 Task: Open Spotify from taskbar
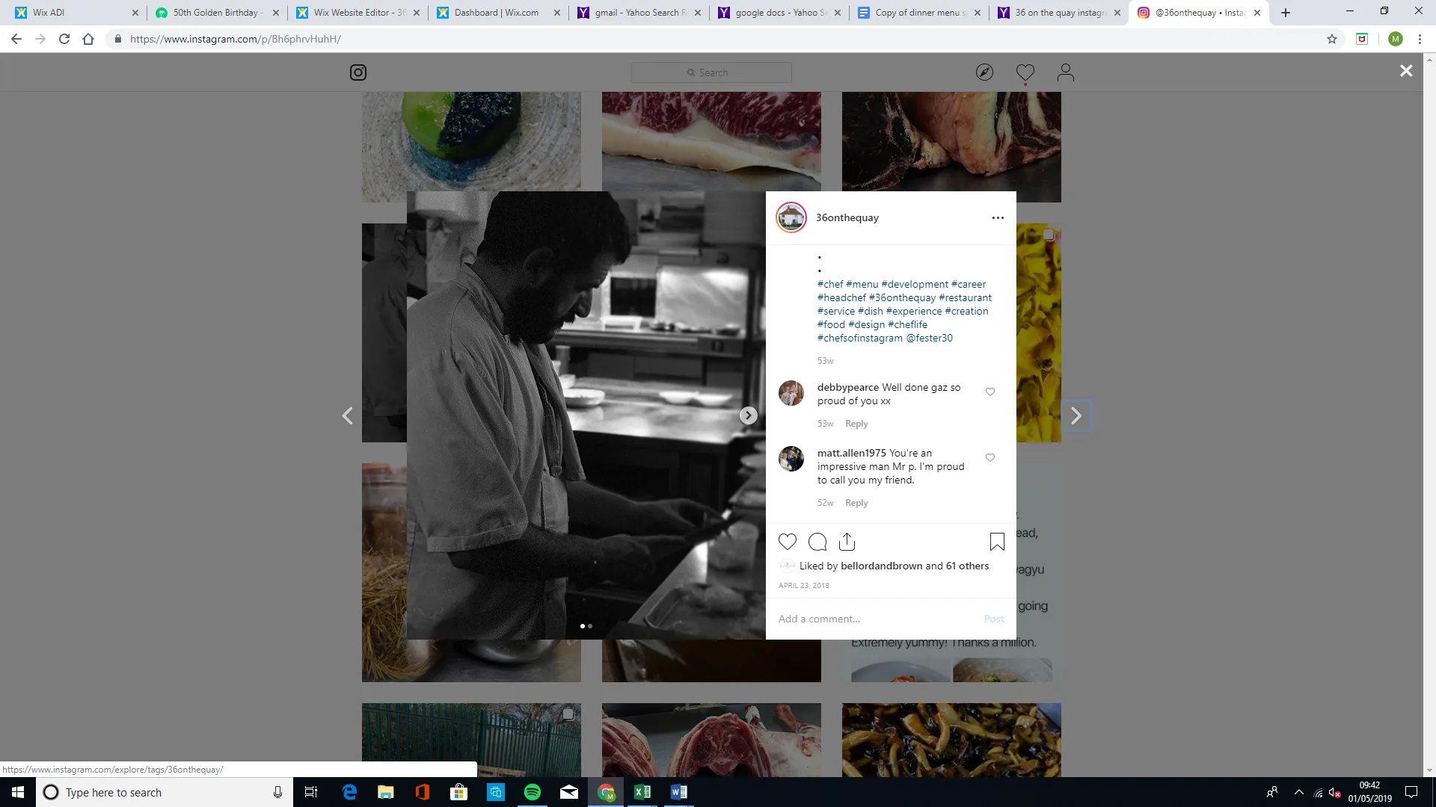click(533, 792)
